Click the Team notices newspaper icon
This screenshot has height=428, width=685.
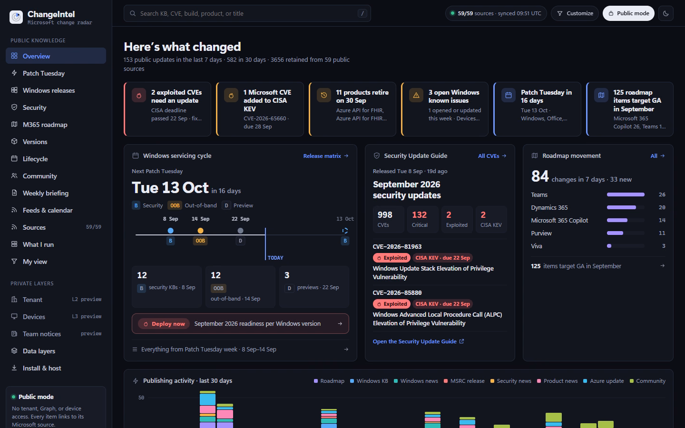14,334
